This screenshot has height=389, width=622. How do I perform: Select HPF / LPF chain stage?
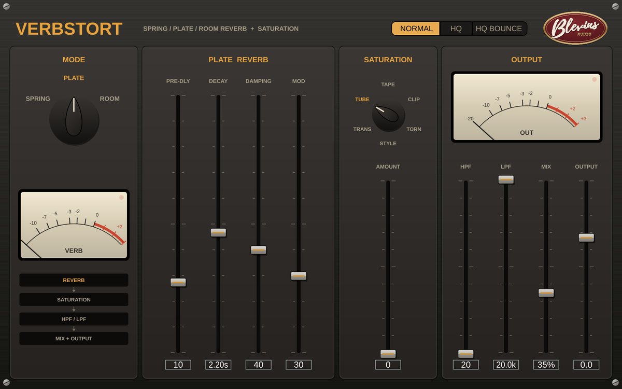(x=74, y=319)
